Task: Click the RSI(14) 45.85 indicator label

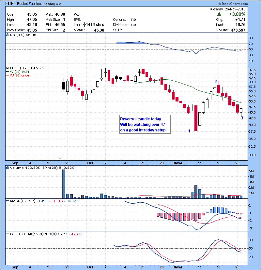Action: [x=23, y=35]
